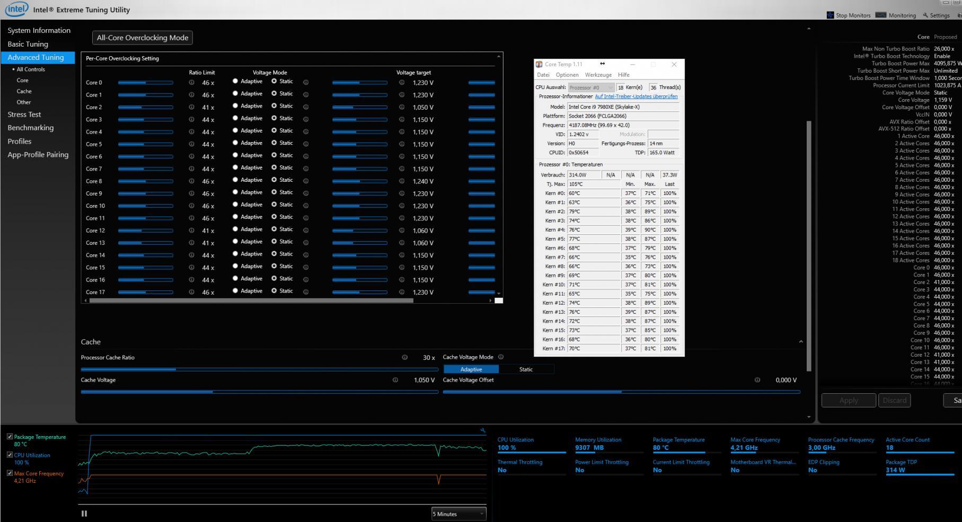Open App-Profile Pairing section
This screenshot has height=522, width=962.
click(x=38, y=155)
